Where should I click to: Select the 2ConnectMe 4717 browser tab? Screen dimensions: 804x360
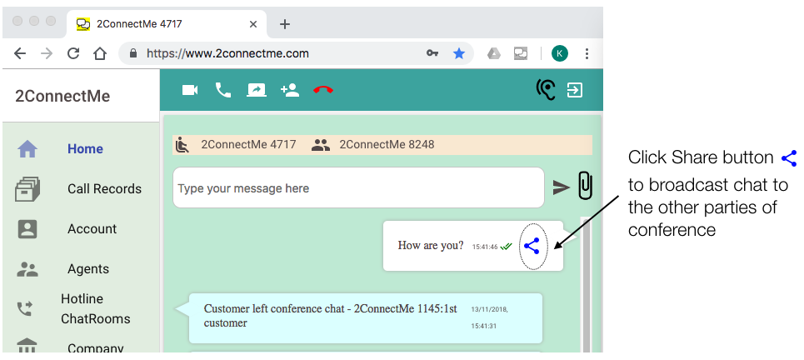tap(167, 24)
